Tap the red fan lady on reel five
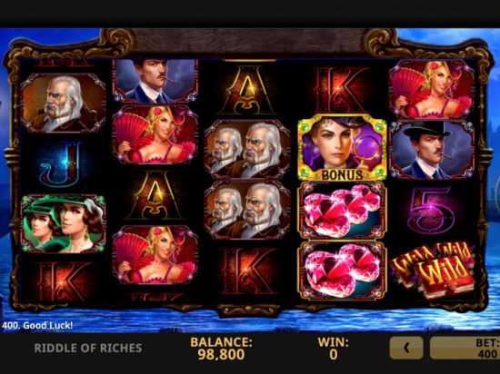Viewport: 500px width, 374px height. 432,90
